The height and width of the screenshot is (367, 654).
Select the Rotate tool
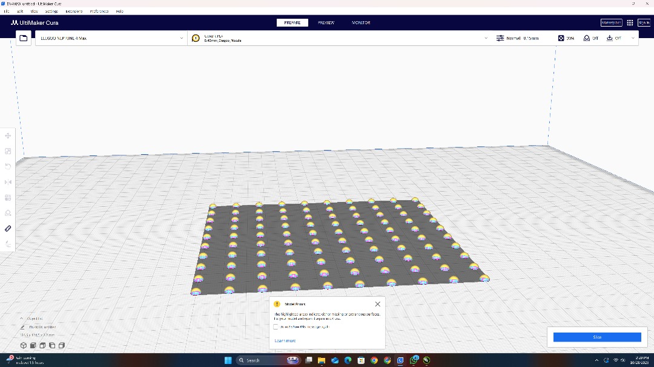pyautogui.click(x=8, y=166)
